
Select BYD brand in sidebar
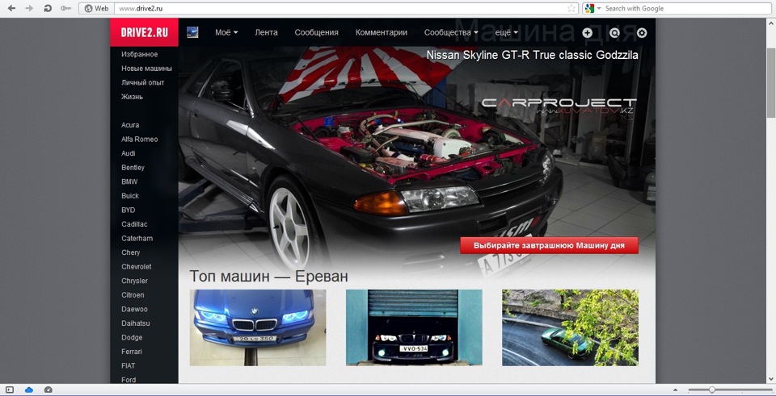129,210
